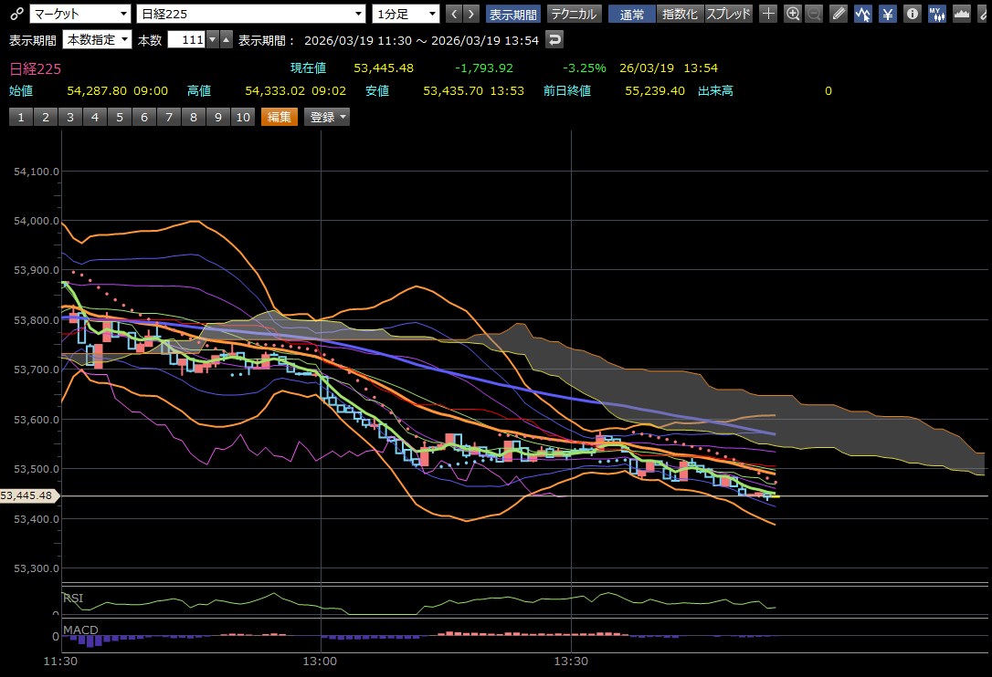Expand the 日経225 symbol dropdown
Screen dimensions: 992x677
point(251,14)
